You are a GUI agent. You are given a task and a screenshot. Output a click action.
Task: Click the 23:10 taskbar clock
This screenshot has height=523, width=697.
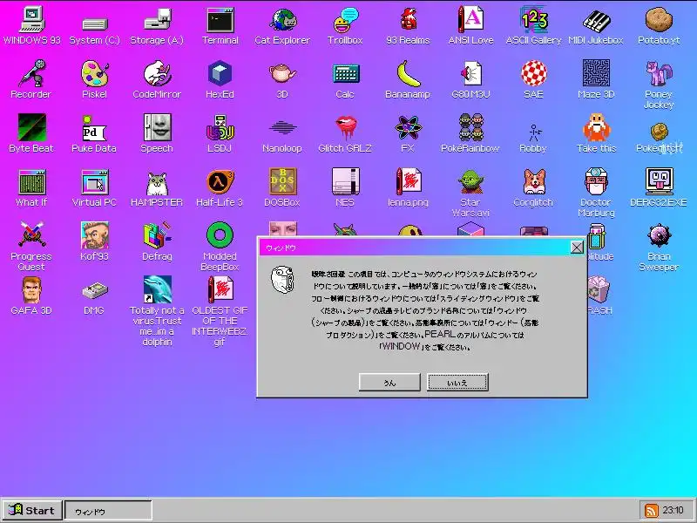(673, 510)
